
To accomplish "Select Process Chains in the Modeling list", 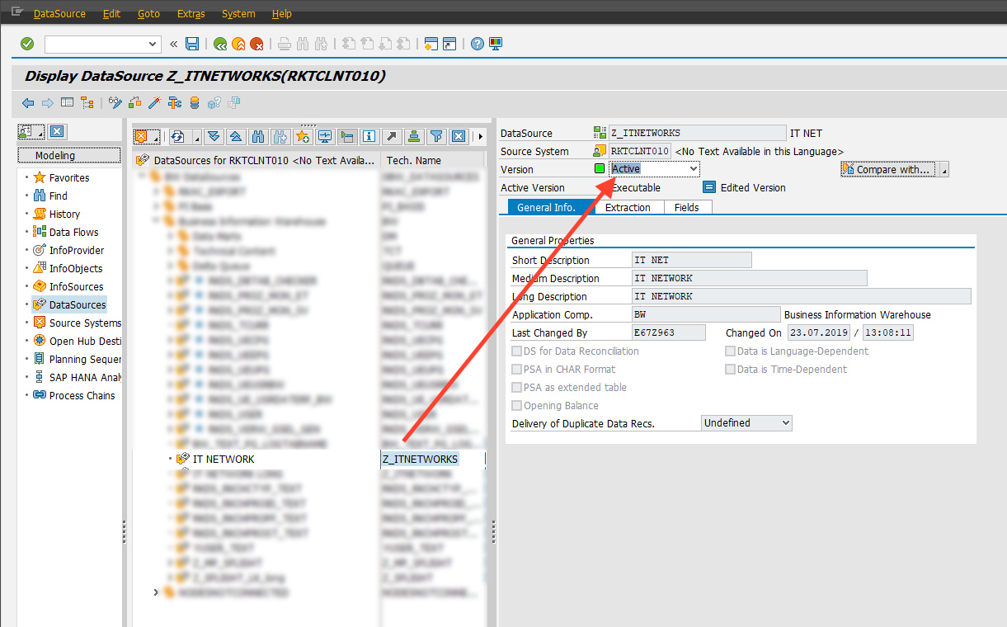I will click(x=82, y=395).
